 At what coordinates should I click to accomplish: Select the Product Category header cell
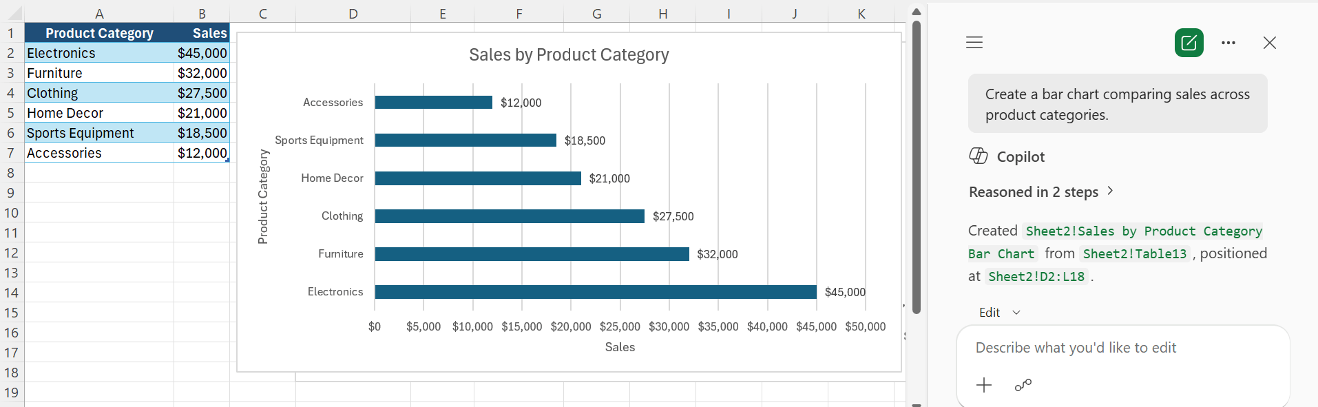99,33
